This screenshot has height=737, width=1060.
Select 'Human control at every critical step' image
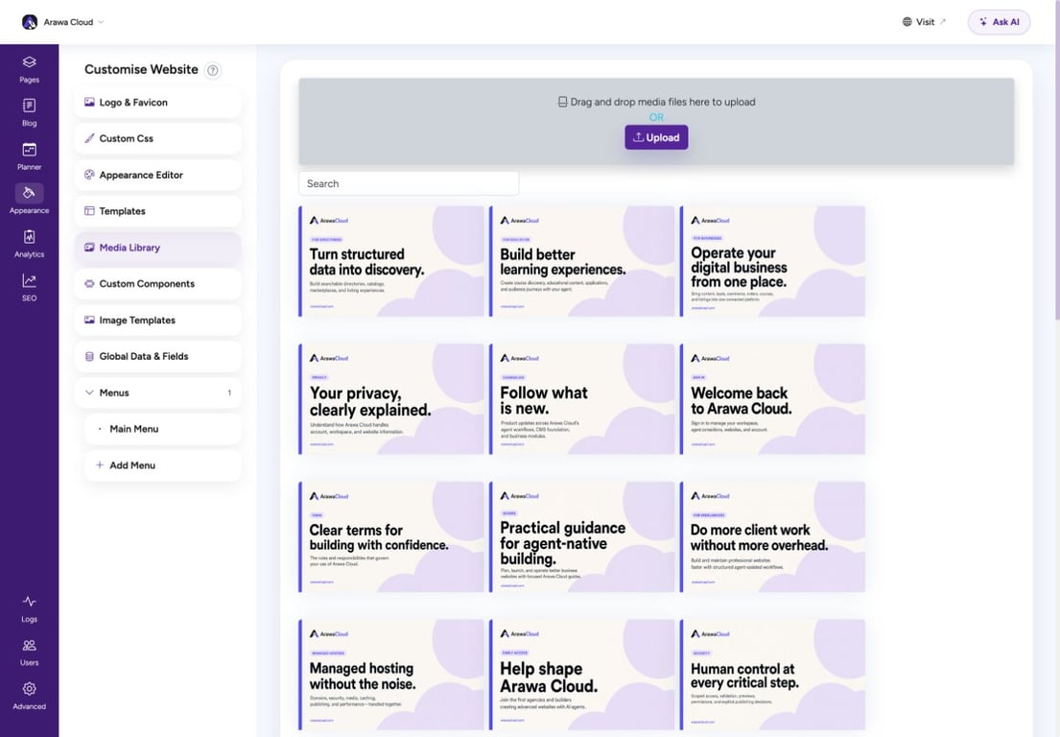772,675
